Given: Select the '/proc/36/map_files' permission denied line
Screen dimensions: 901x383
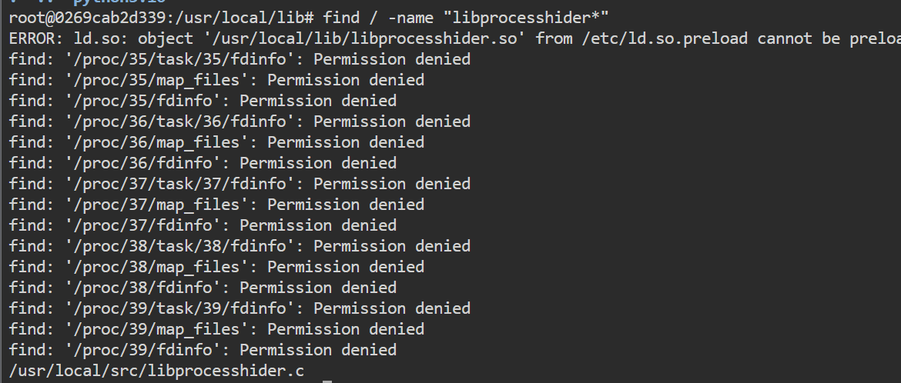Looking at the screenshot, I should (216, 142).
